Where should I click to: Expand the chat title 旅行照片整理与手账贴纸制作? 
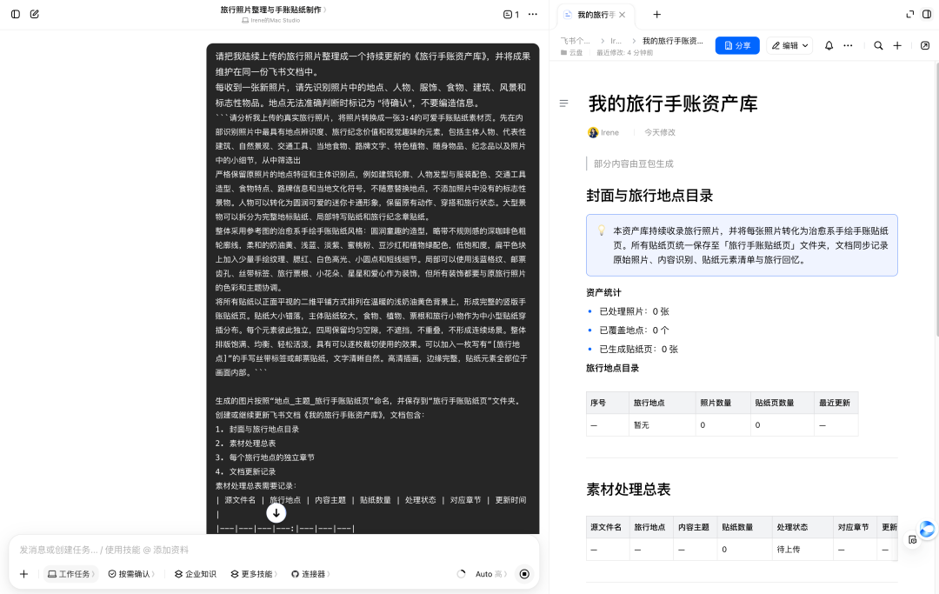coord(273,10)
